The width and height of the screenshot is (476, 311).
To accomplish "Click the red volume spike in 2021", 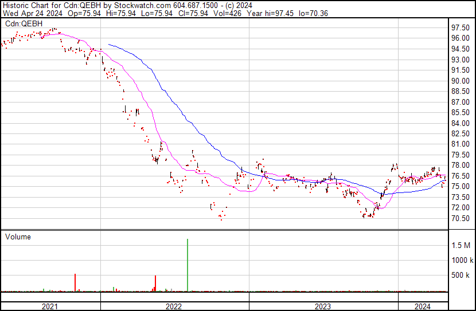I will pos(75,282).
